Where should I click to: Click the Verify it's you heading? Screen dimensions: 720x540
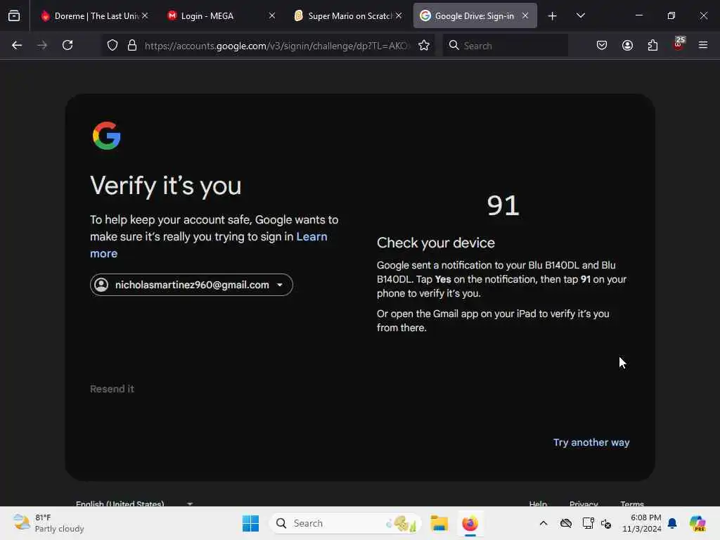pos(166,186)
